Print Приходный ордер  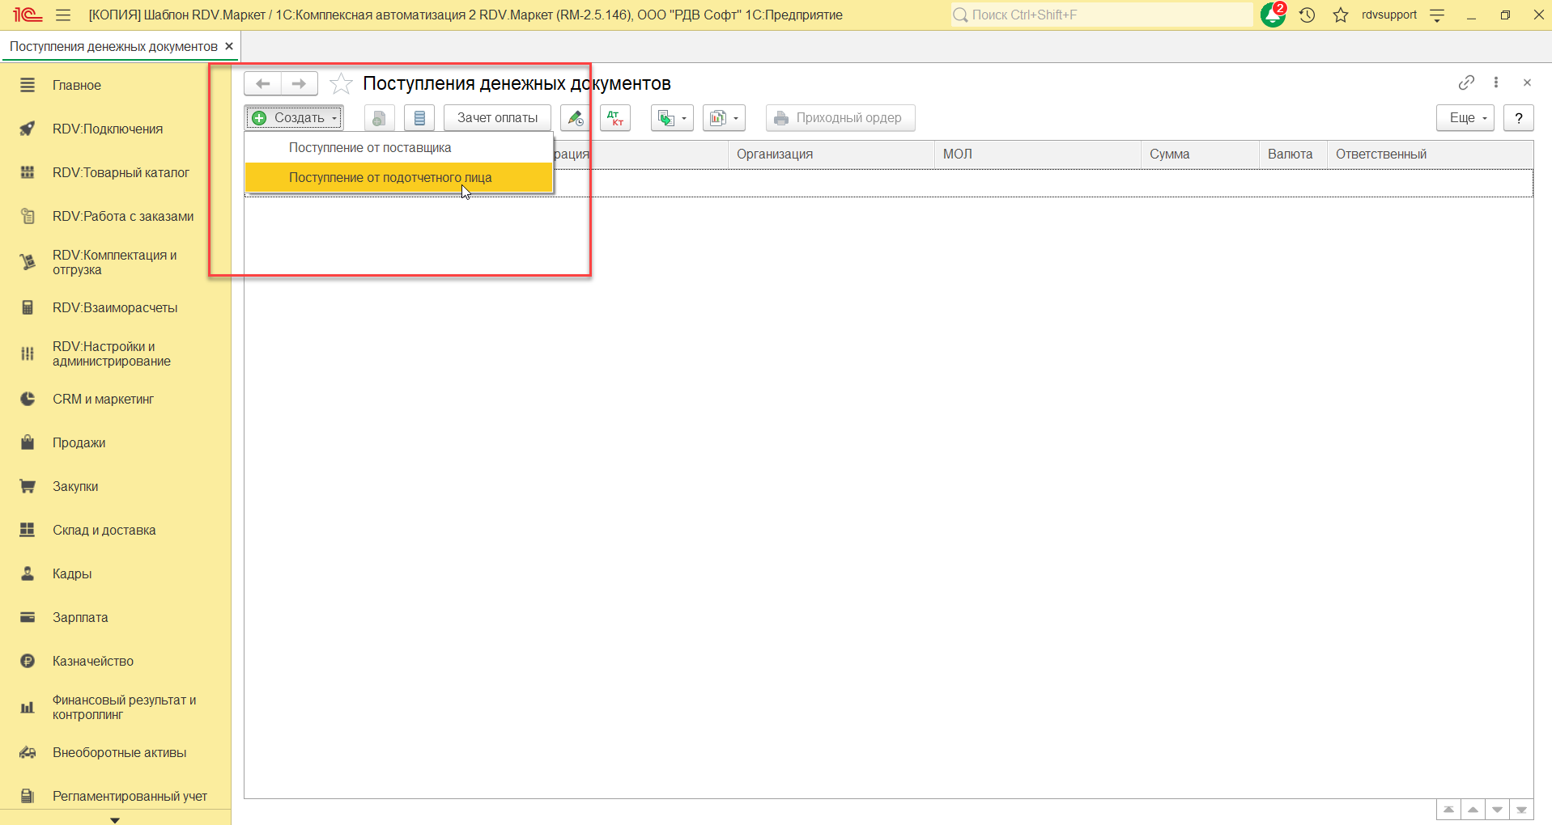(x=840, y=118)
